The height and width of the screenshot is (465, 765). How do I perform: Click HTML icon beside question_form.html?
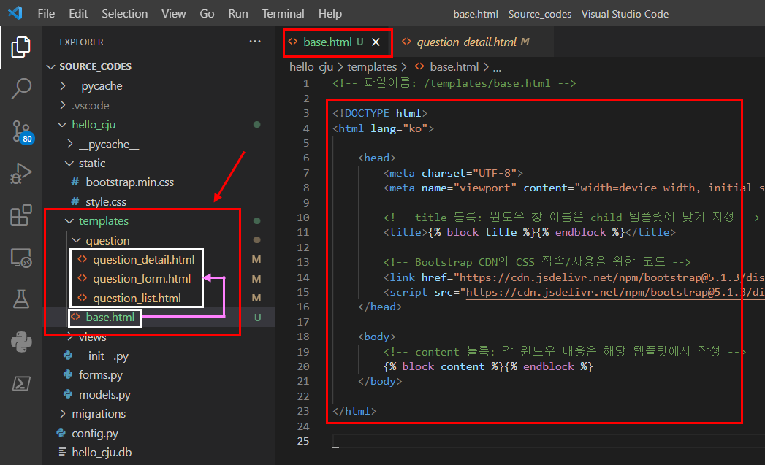click(x=83, y=278)
